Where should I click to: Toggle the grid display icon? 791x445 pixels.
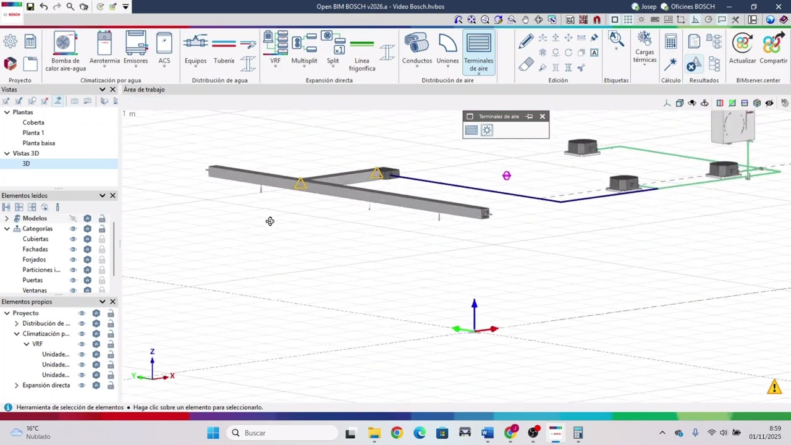pyautogui.click(x=628, y=20)
